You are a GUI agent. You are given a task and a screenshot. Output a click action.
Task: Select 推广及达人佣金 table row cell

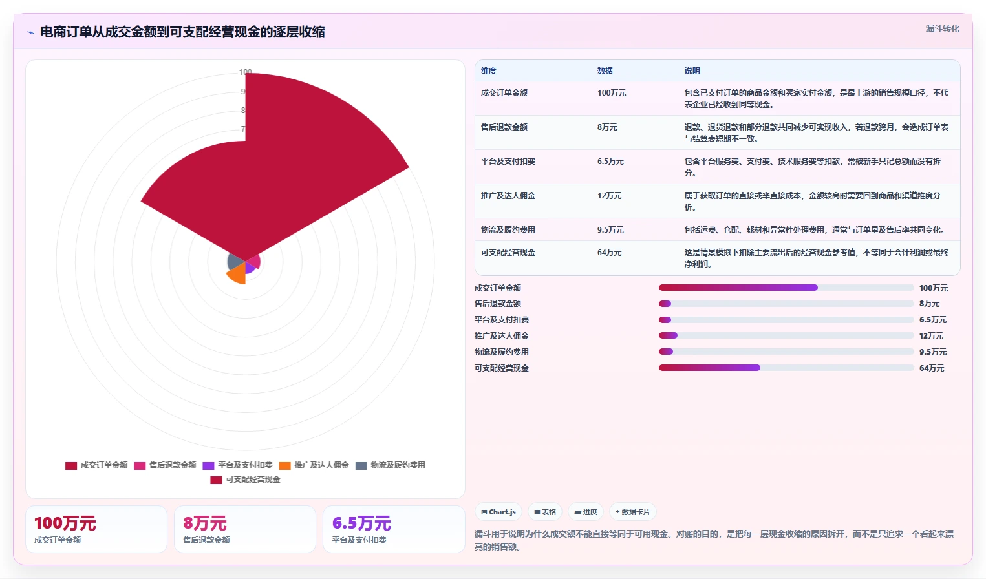click(508, 196)
